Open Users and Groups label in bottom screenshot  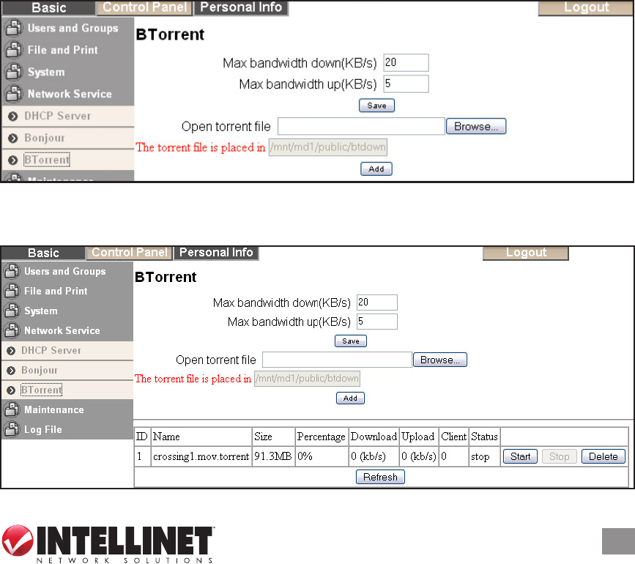pos(64,271)
